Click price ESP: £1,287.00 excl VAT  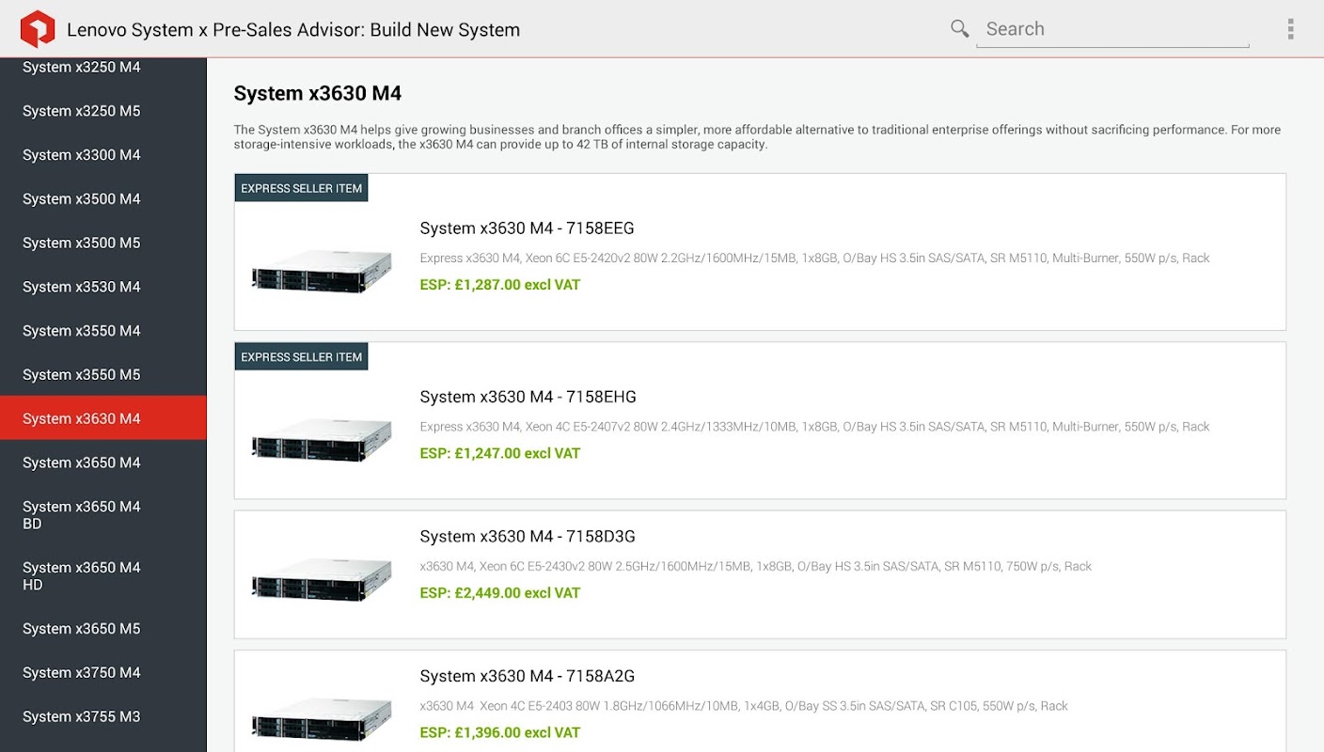click(500, 285)
